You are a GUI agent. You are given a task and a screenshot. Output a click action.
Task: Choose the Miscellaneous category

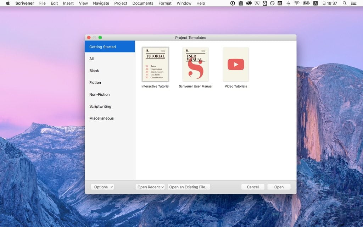tap(110, 118)
